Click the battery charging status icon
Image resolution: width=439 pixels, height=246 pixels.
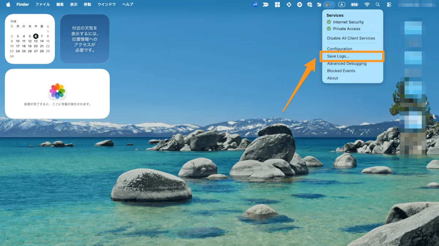tap(354, 4)
